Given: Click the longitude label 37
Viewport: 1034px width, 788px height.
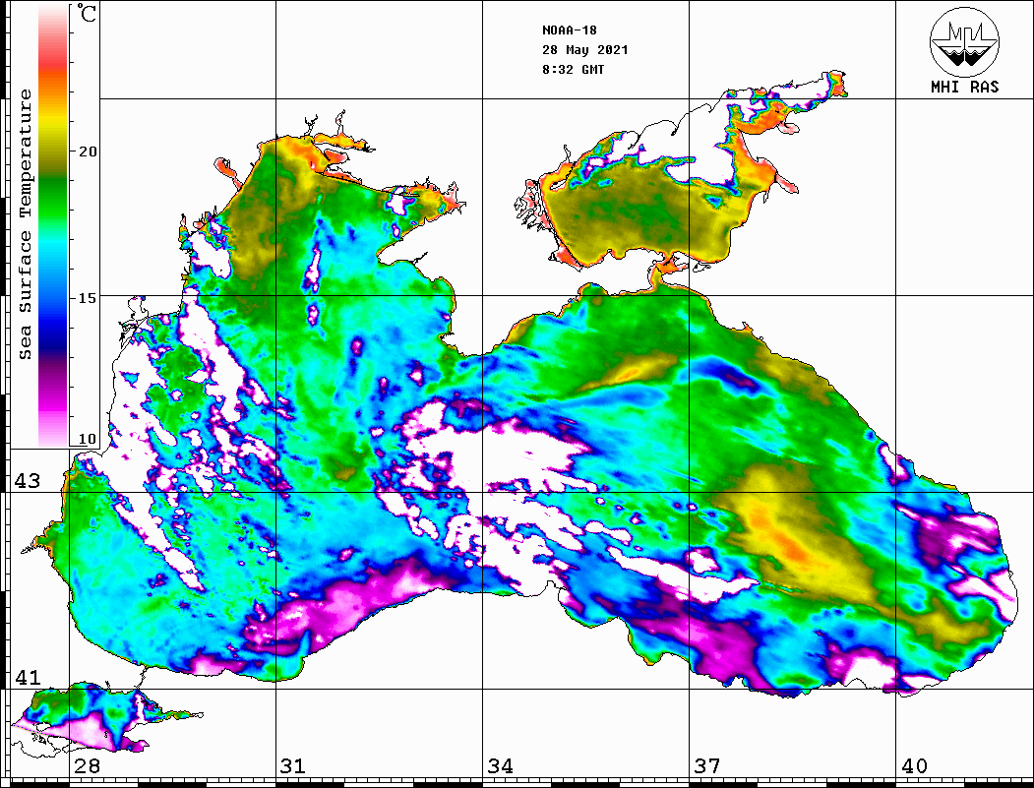Looking at the screenshot, I should coord(707,766).
